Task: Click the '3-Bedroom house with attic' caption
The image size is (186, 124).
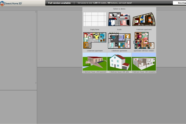Action: tap(119, 72)
